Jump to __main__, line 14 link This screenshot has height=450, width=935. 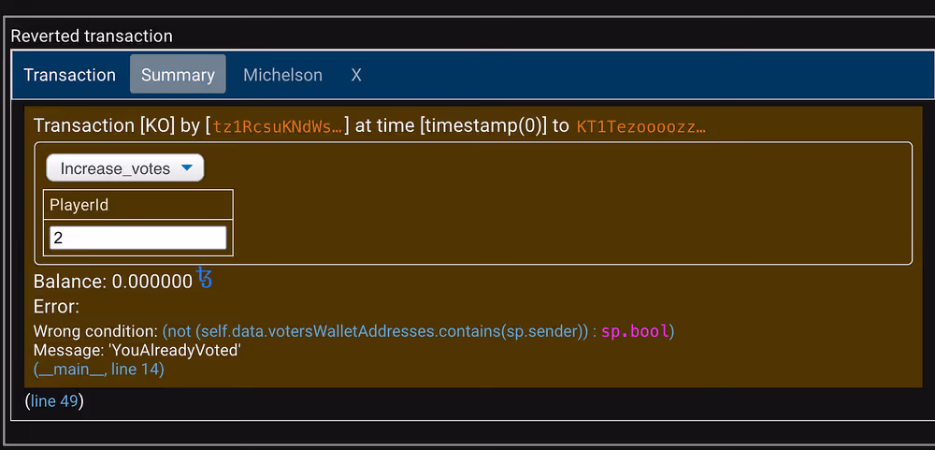pos(99,370)
